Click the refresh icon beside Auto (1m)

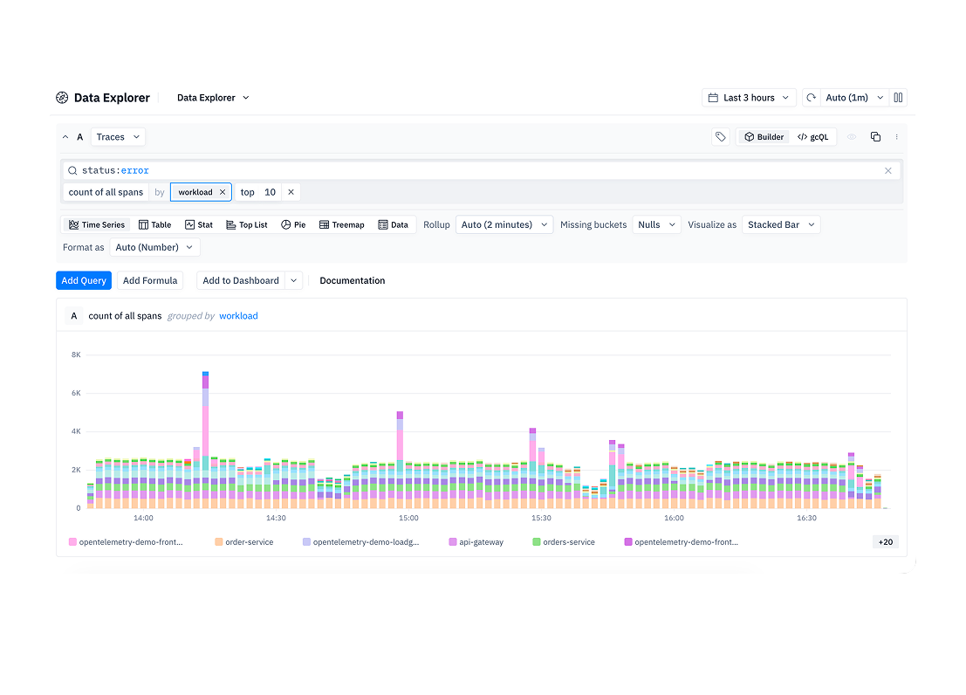[812, 98]
